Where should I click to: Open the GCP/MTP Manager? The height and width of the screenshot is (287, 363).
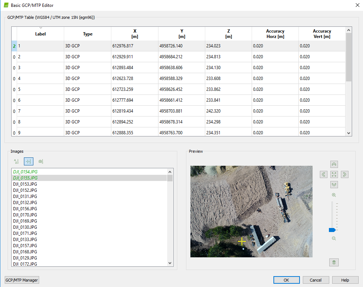coord(22,280)
